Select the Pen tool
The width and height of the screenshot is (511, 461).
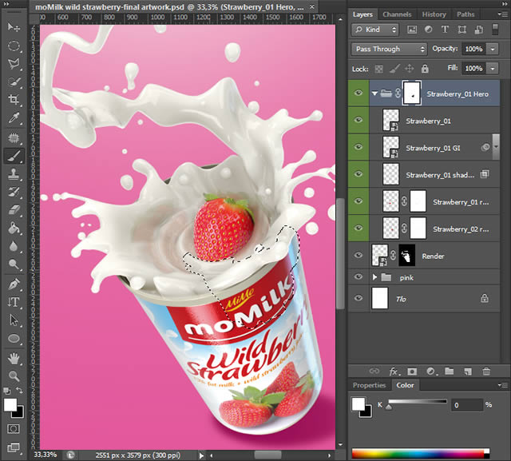[x=14, y=284]
